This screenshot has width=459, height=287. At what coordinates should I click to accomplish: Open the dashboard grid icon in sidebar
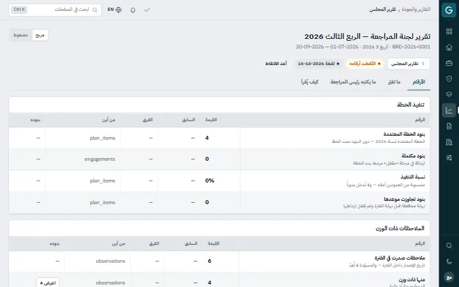[449, 31]
